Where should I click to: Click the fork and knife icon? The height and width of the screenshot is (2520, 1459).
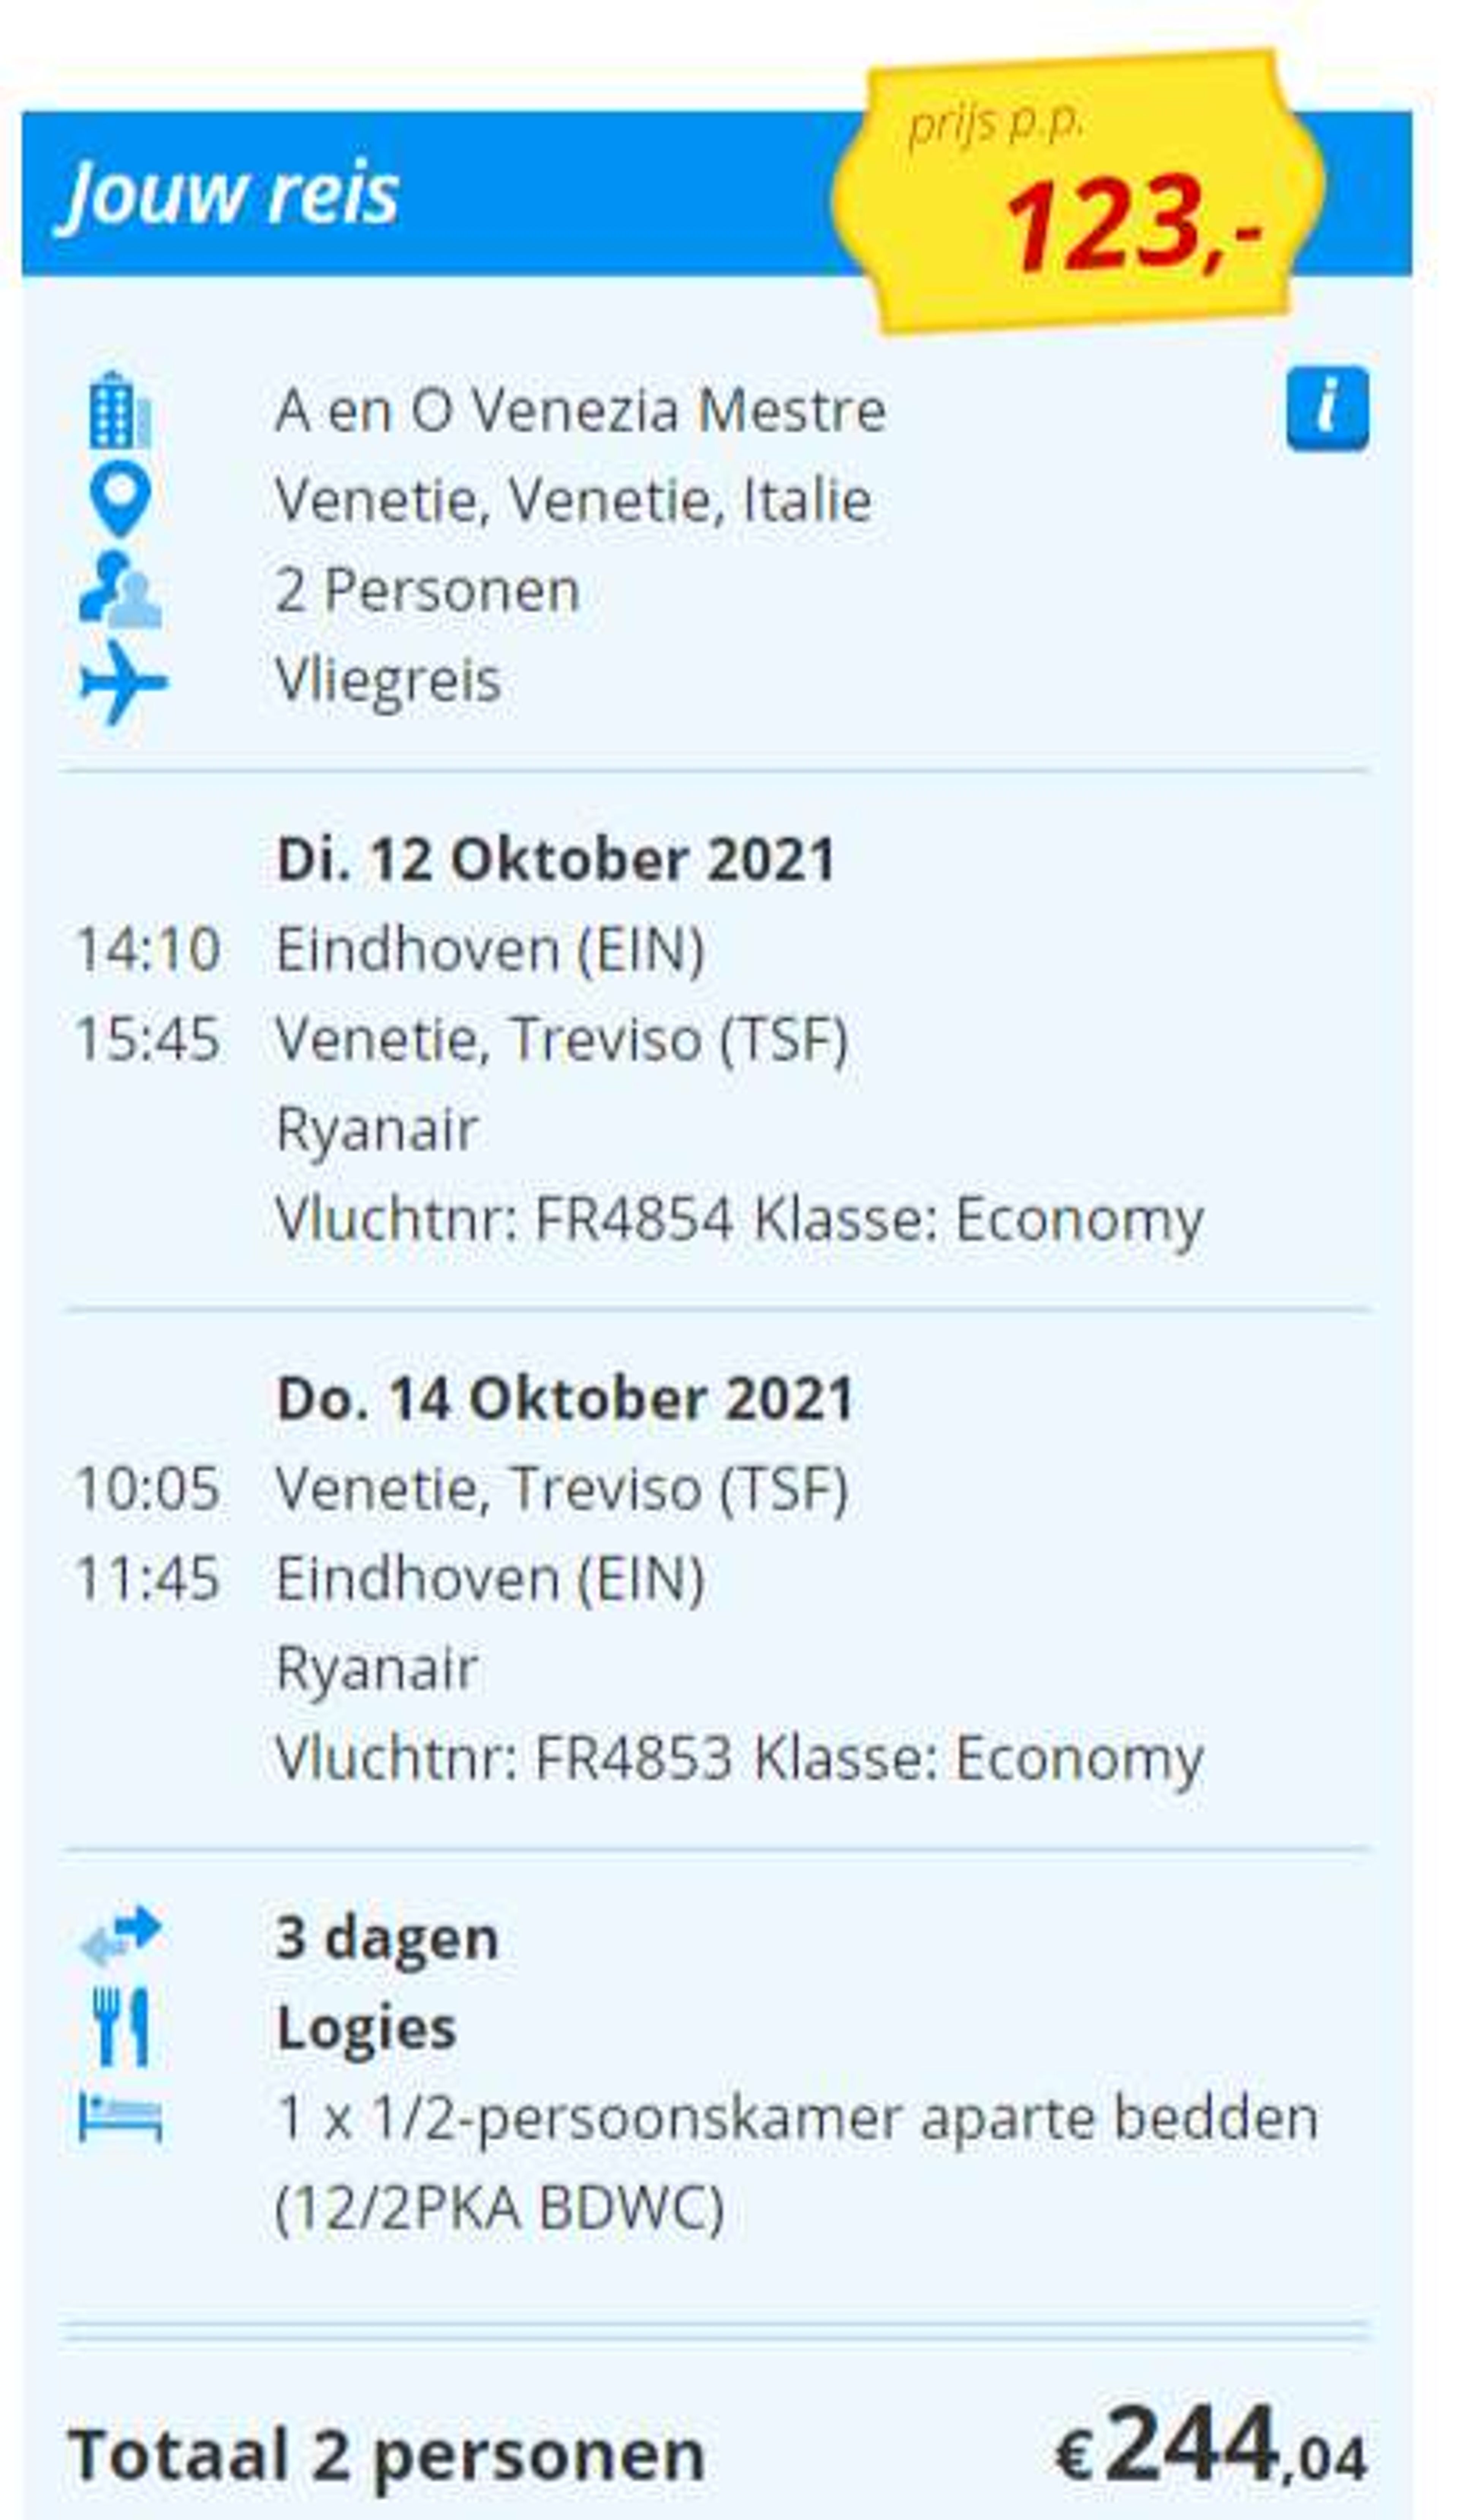pyautogui.click(x=120, y=2026)
